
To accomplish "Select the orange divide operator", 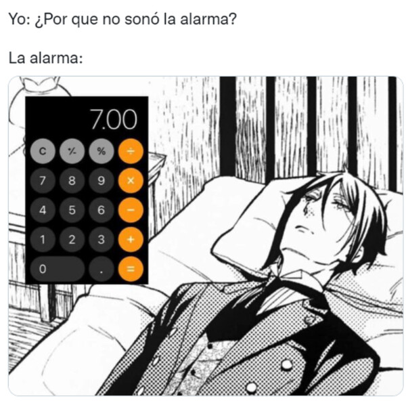I will coord(131,151).
